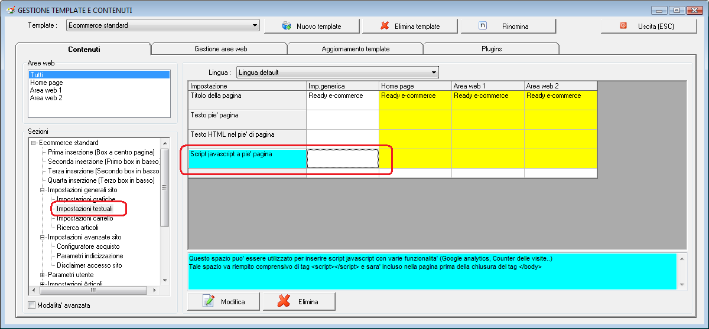Viewport: 709px width, 329px height.
Task: Click the Home page Ready e-commerce cell
Action: point(415,100)
